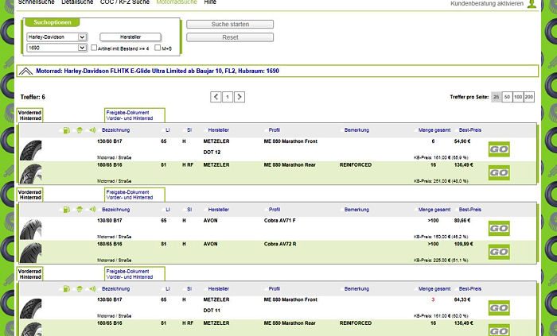Open Avon Cobra AV71 F tire image

click(30, 230)
